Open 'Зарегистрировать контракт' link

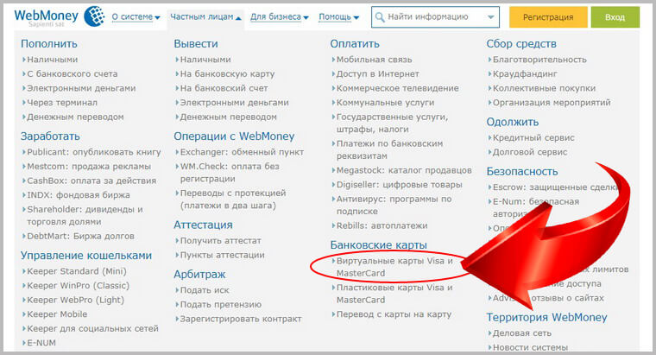click(x=241, y=319)
